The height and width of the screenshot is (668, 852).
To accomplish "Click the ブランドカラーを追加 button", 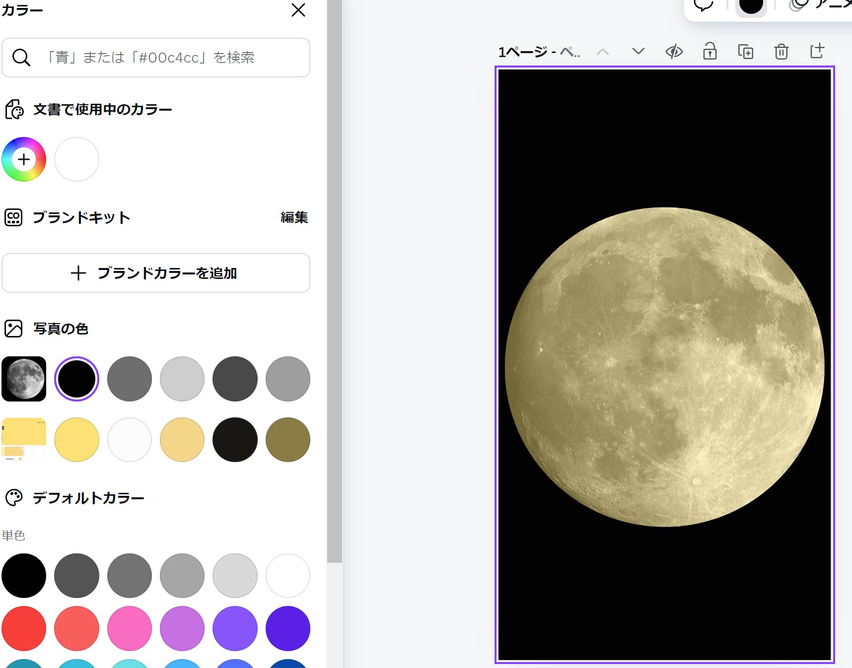I will pyautogui.click(x=156, y=273).
